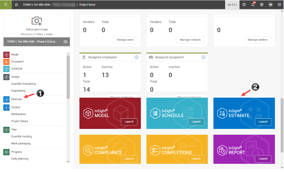
Task: Click the Control sidebar icon
Action: [6, 107]
